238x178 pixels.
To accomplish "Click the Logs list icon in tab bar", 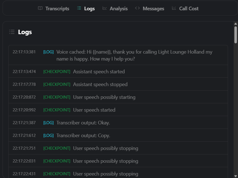I will click(79, 8).
